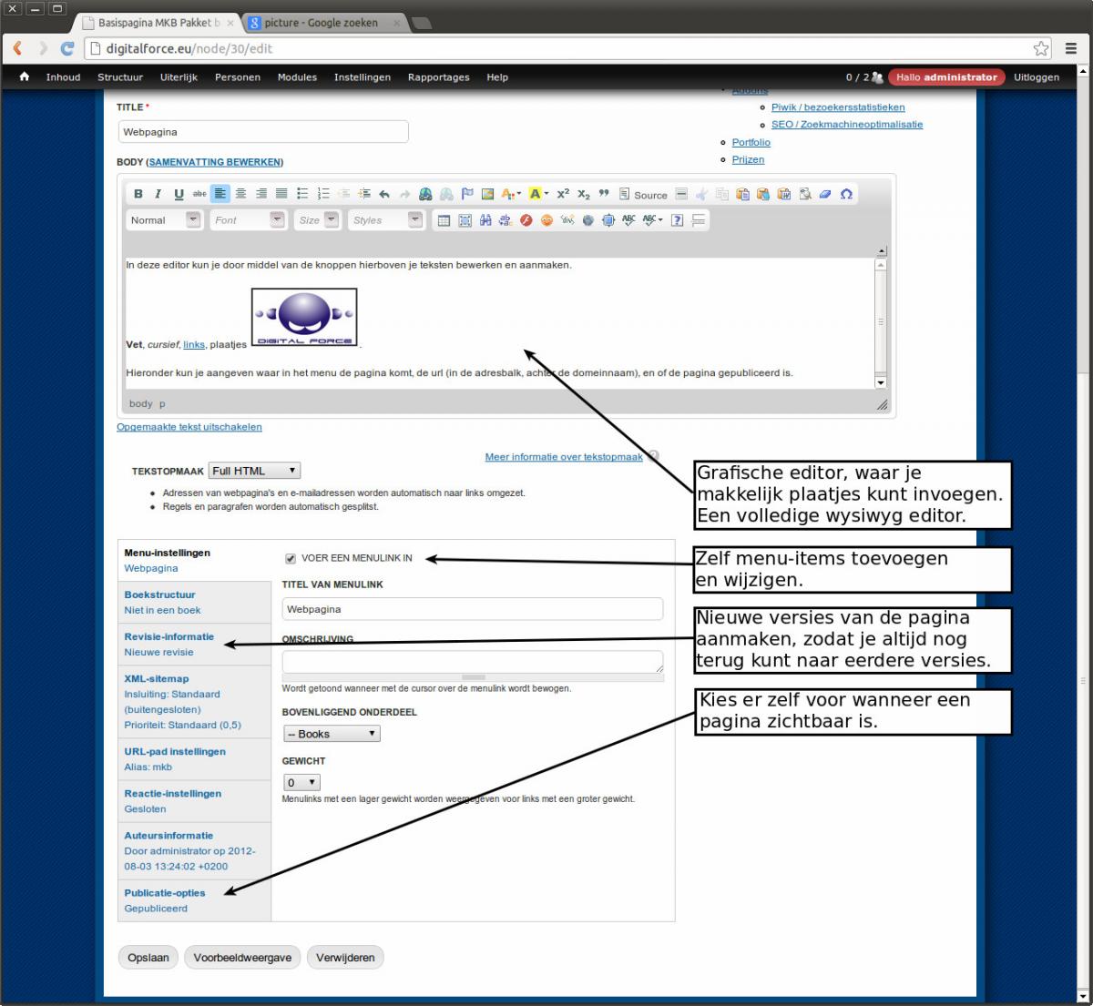
Task: Click the Opslaan button
Action: tap(148, 958)
